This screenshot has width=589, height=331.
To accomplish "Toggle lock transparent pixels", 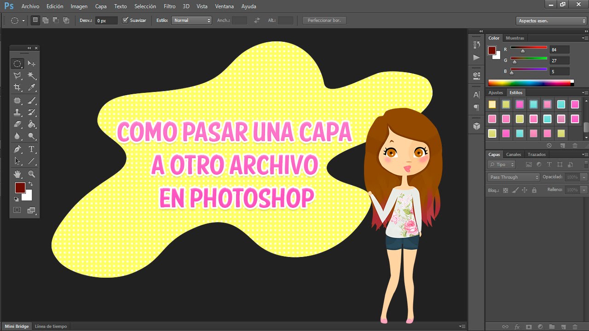I will (x=505, y=190).
